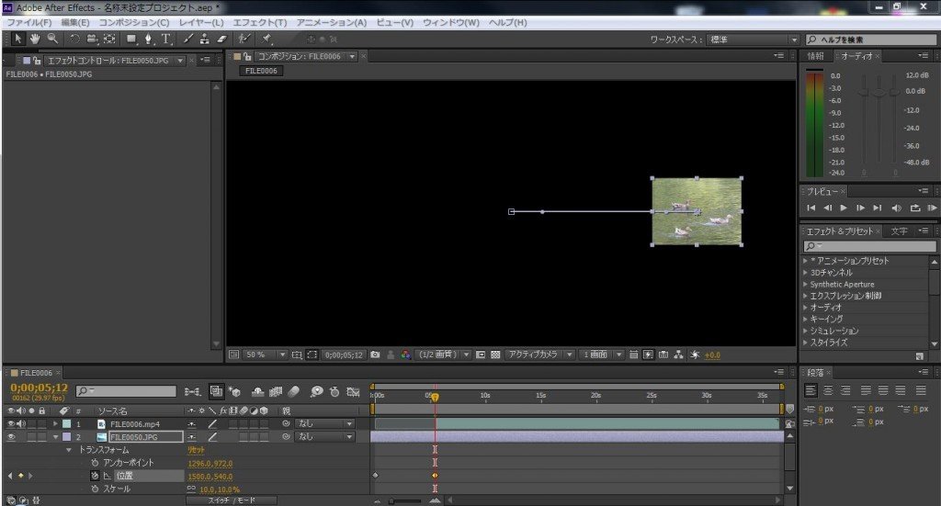
Task: Click the show channel RGB color icon
Action: pyautogui.click(x=406, y=354)
